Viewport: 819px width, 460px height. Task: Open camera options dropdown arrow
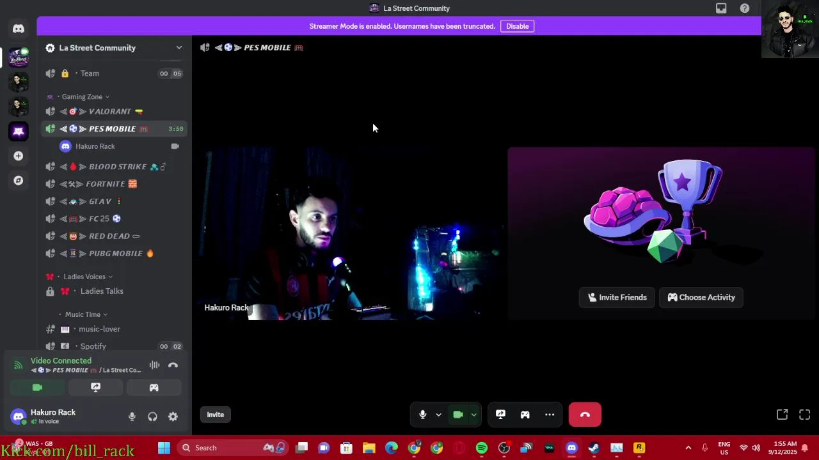473,415
